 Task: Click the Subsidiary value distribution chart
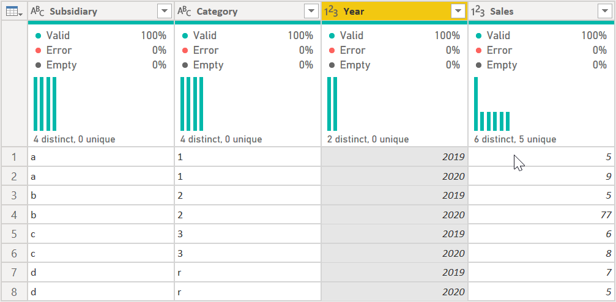pos(45,104)
